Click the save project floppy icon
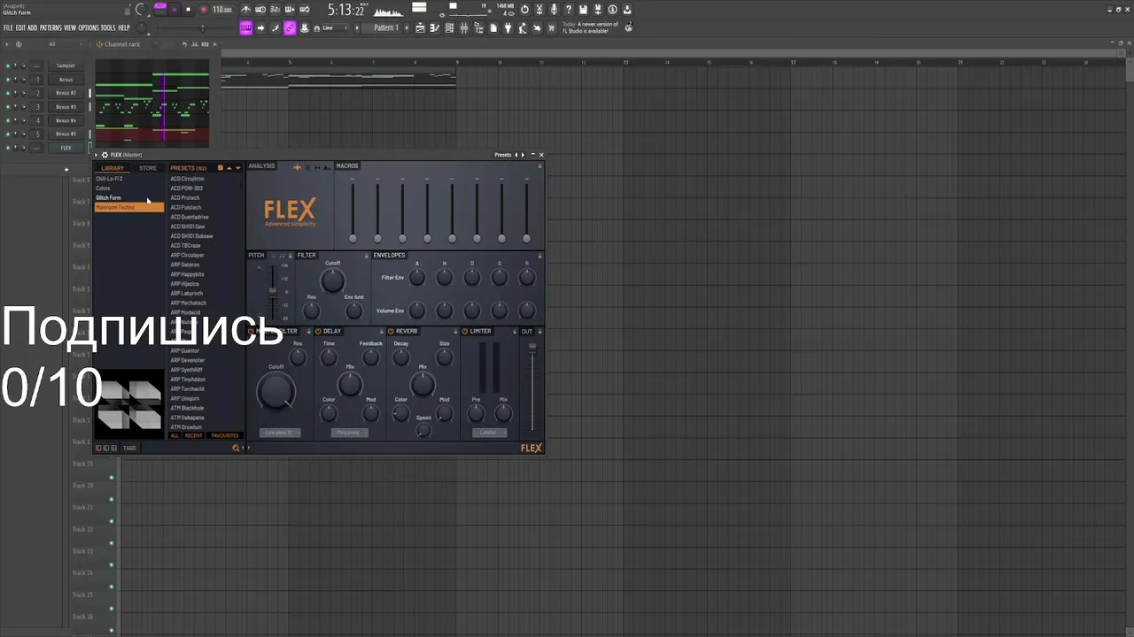 (583, 10)
